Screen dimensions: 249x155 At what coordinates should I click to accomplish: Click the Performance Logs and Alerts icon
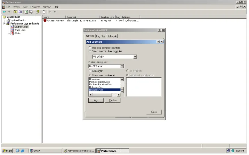coord(8,24)
